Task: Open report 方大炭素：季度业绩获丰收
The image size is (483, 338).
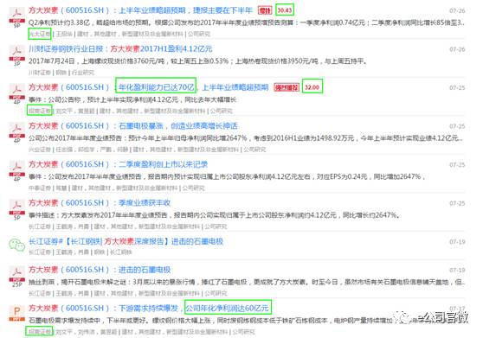Action: pos(100,202)
